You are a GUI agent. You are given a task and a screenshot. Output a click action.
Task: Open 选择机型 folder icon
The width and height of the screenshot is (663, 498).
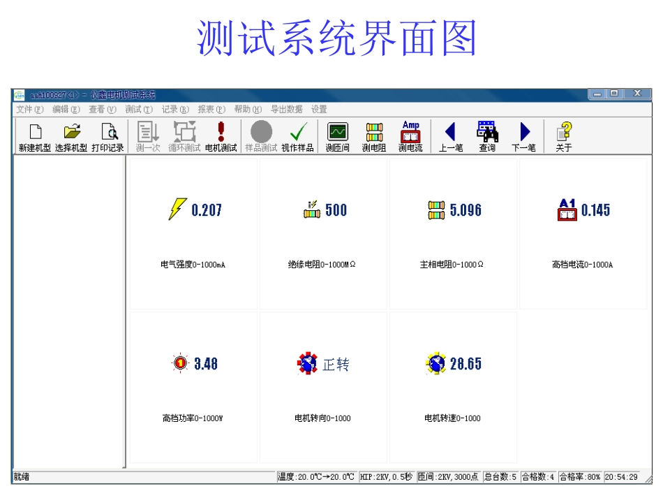tap(72, 131)
